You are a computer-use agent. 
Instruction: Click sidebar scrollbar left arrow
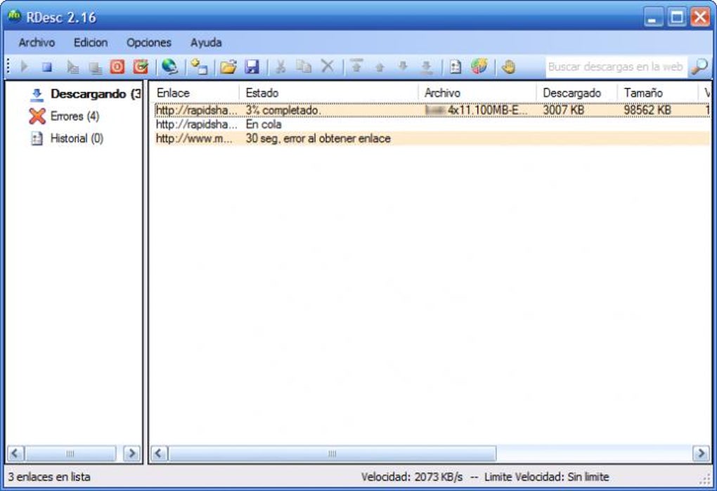pyautogui.click(x=15, y=454)
